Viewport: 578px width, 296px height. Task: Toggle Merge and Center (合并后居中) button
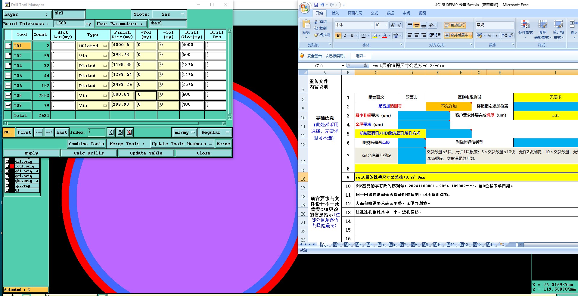click(x=458, y=35)
